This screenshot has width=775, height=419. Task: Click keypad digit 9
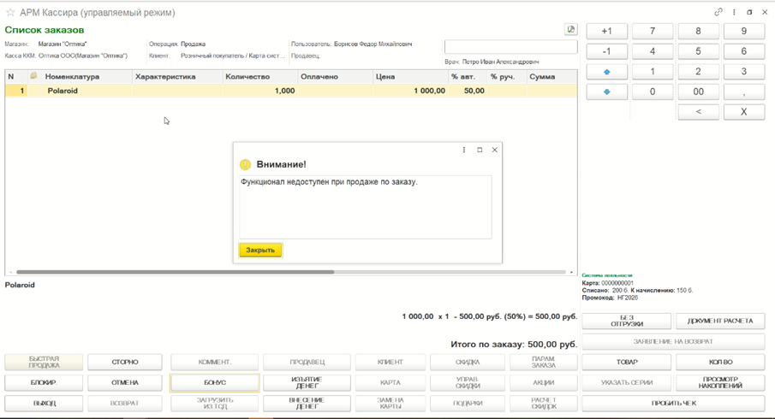[x=744, y=31]
